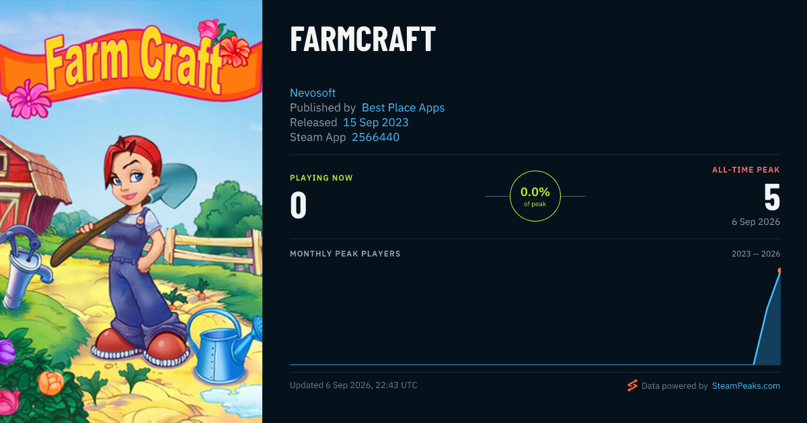Select the peak point marker on chart

(x=780, y=271)
